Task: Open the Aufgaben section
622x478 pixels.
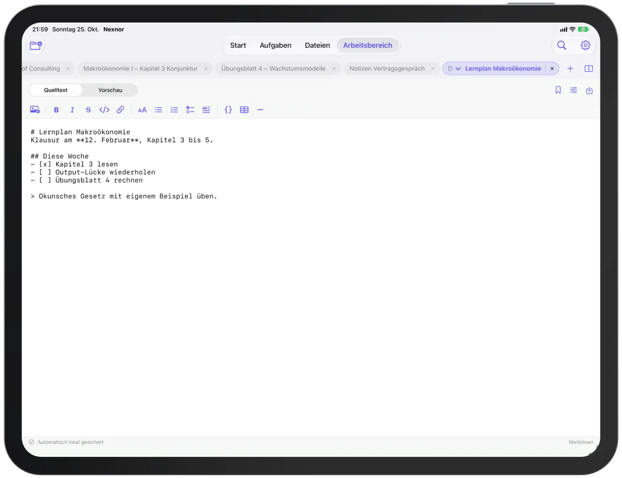Action: [276, 46]
